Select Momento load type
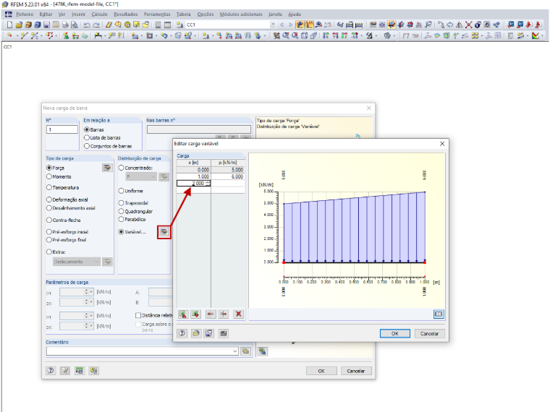The height and width of the screenshot is (412, 550). pyautogui.click(x=49, y=176)
